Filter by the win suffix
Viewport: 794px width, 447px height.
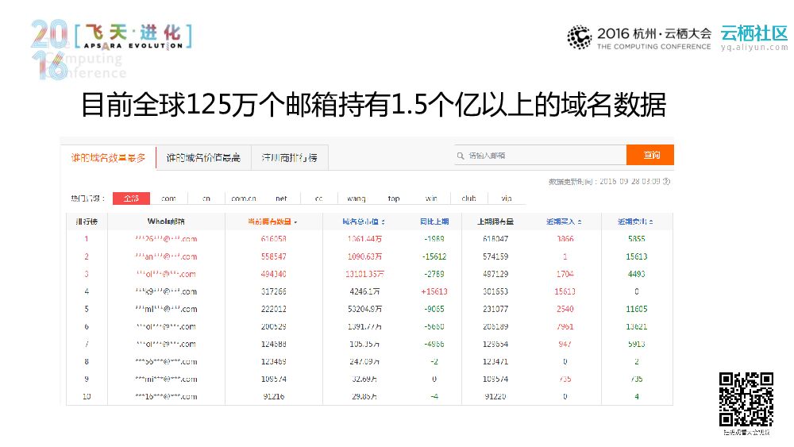(431, 198)
